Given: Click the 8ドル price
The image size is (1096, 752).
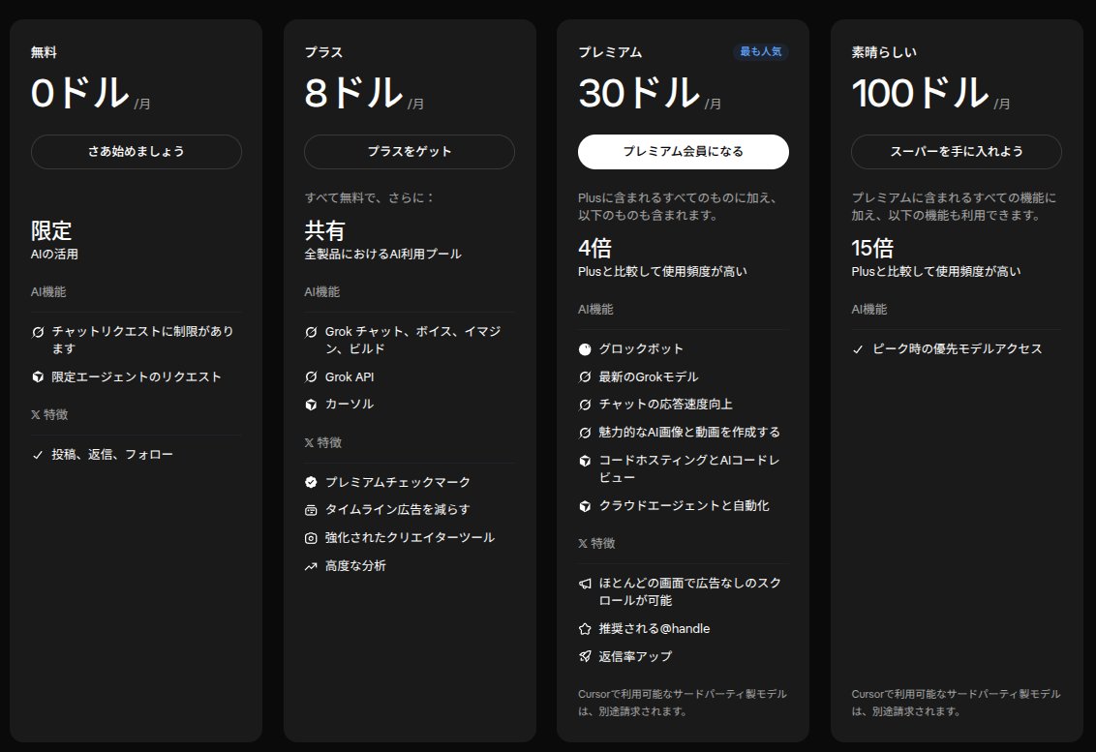Looking at the screenshot, I should pyautogui.click(x=354, y=93).
